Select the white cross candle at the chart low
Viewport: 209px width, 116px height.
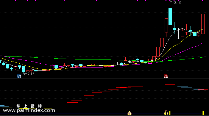[40, 71]
